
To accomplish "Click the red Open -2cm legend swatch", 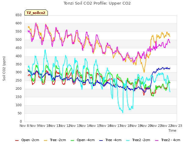I will coord(17,141).
